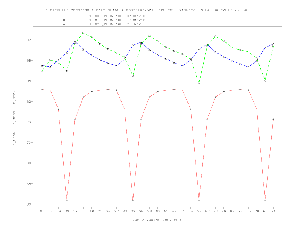Click x-axis forecast hour label 81
Screen dimensions: 298x230
(x=265, y=211)
